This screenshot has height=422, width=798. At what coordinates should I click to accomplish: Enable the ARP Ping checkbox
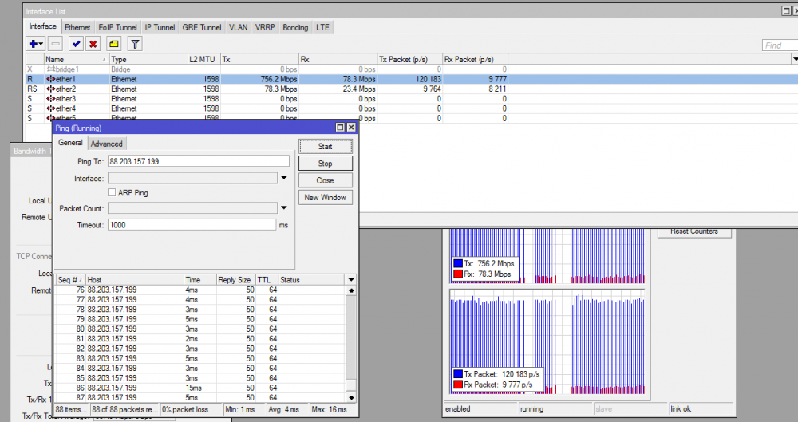[112, 193]
